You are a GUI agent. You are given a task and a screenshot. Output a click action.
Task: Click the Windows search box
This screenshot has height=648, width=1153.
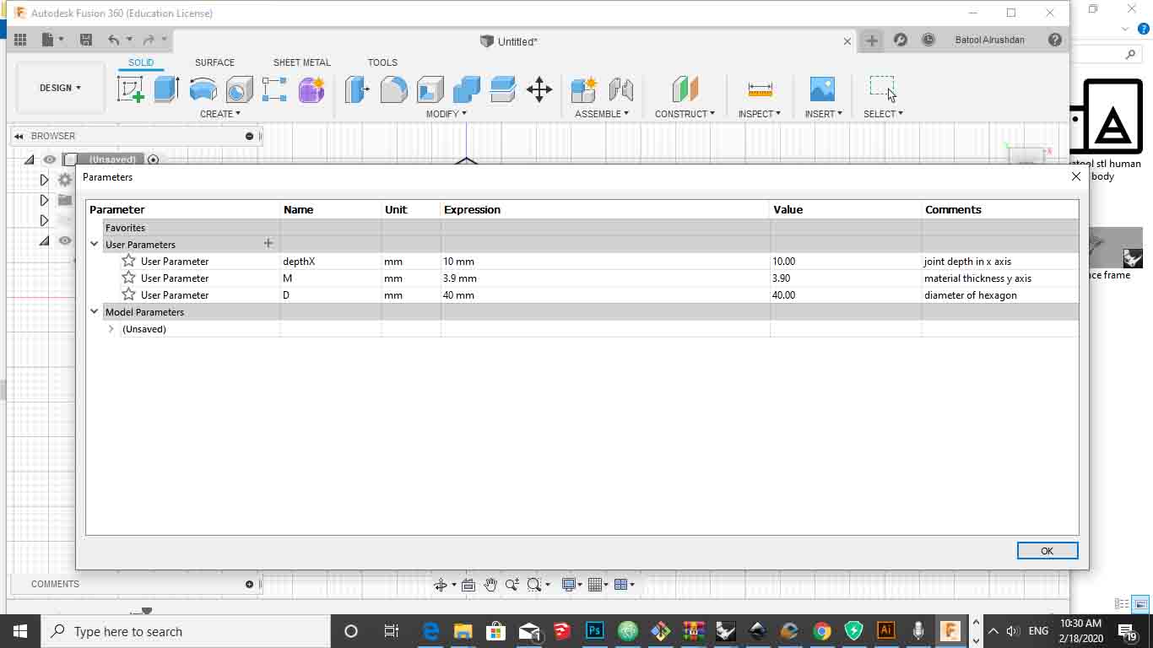tap(186, 631)
